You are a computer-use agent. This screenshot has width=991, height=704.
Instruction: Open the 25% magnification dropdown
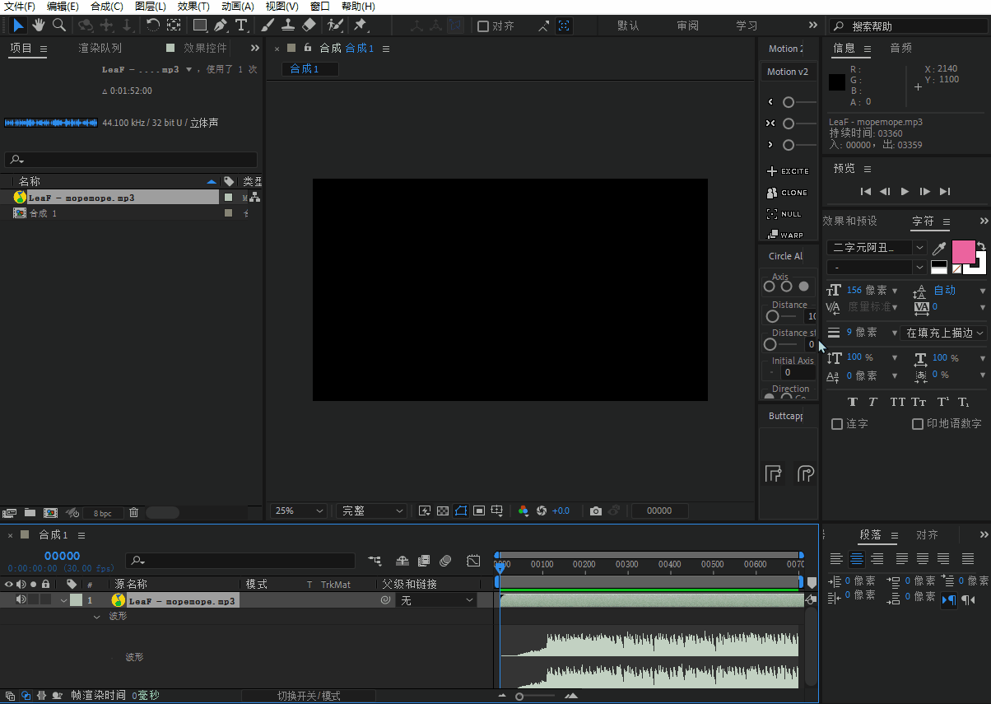pyautogui.click(x=299, y=511)
